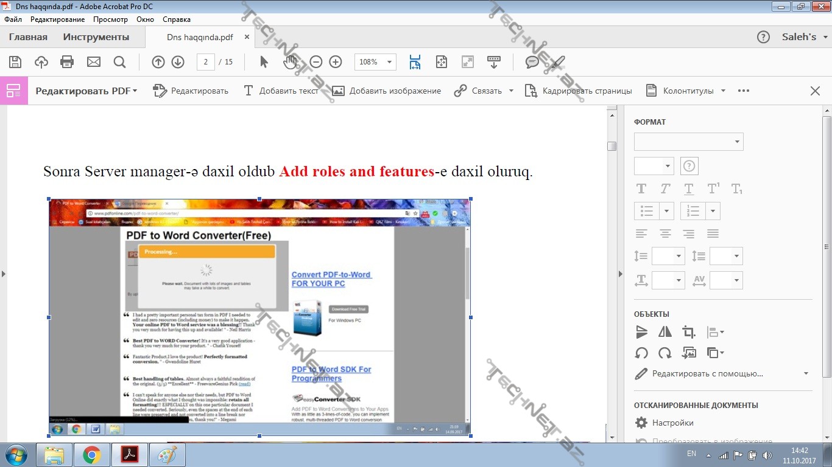Screen dimensions: 832x467
Task: Toggle the Hand pan tool
Action: (x=290, y=61)
